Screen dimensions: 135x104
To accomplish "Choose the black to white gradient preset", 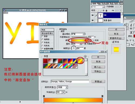I will coord(55,61).
